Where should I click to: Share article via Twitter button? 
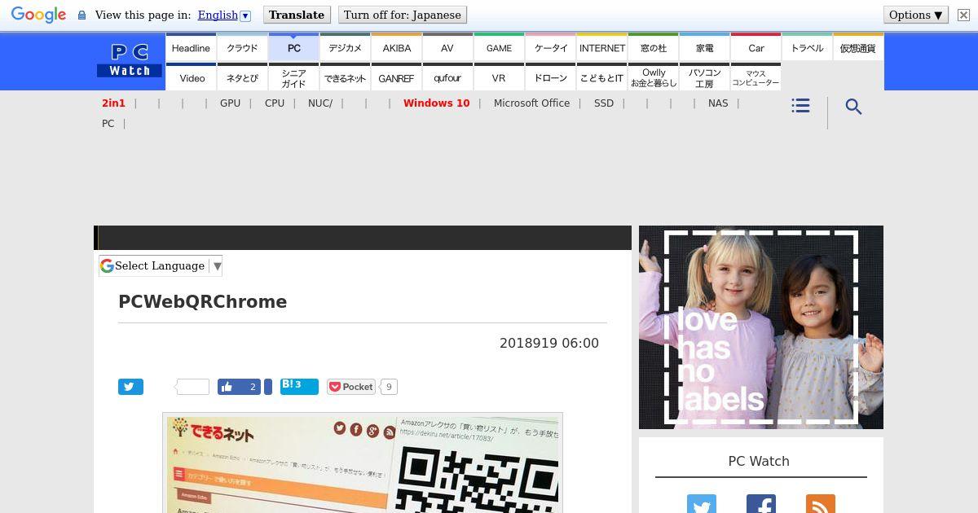[x=130, y=387]
